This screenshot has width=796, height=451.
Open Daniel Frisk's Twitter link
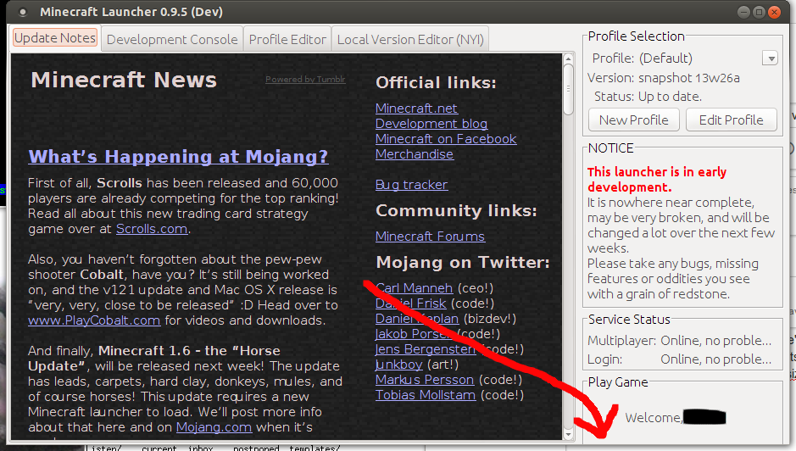tap(410, 303)
